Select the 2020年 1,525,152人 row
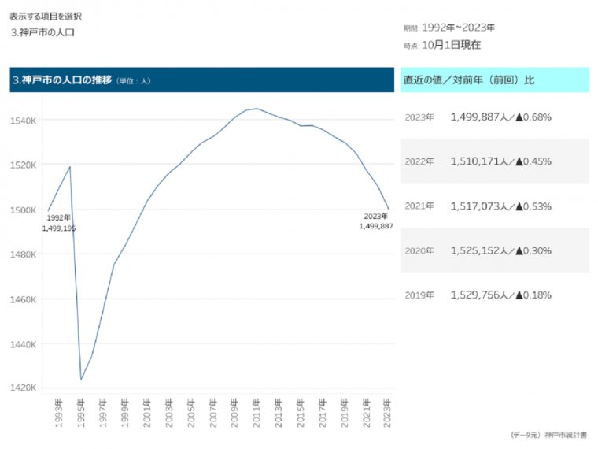This screenshot has height=449, width=598. (495, 250)
